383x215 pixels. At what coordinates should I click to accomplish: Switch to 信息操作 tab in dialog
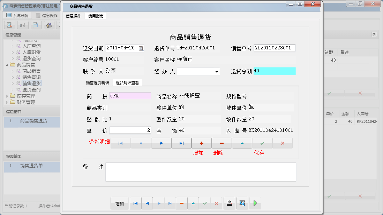74,16
